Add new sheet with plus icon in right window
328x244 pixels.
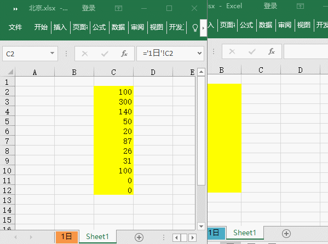coord(286,234)
